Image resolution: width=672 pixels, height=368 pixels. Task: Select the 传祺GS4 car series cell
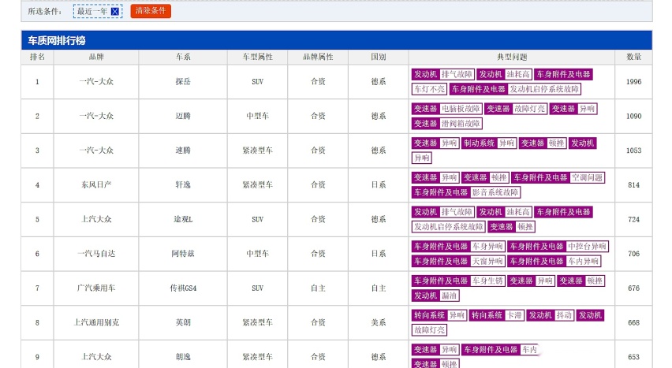183,288
